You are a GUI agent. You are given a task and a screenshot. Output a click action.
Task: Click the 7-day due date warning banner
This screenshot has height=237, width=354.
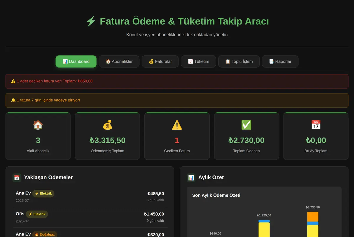(177, 101)
